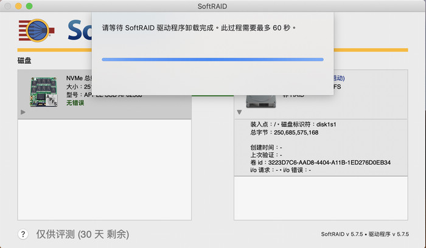Click the driver unload progress bar
This screenshot has height=248, width=426.
(212, 60)
